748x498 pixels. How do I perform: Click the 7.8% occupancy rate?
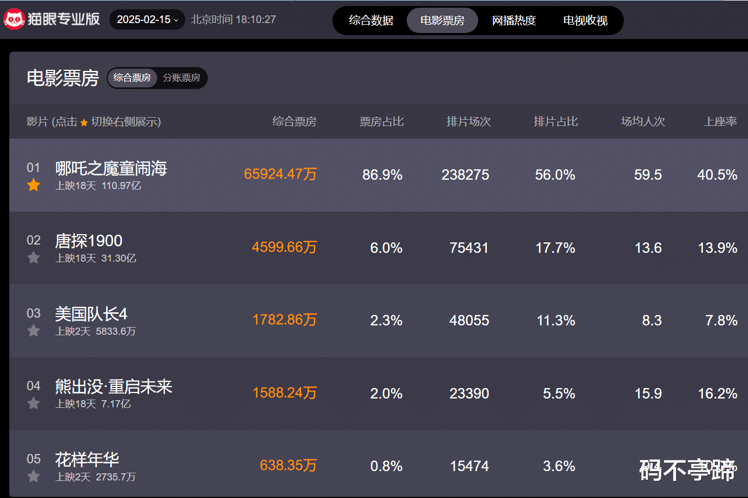(x=722, y=320)
